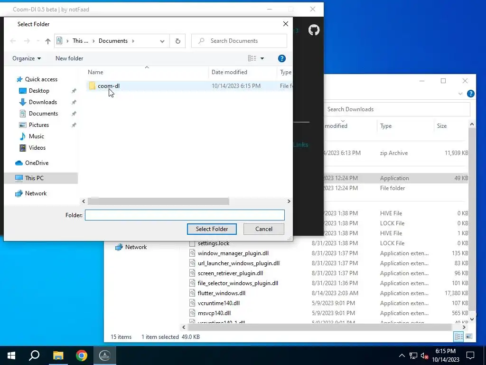Click Documents in the dialog breadcrumb path
Viewport: 486px width, 365px height.
tap(113, 41)
